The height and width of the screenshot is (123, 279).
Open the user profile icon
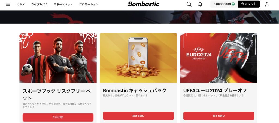(267, 4)
